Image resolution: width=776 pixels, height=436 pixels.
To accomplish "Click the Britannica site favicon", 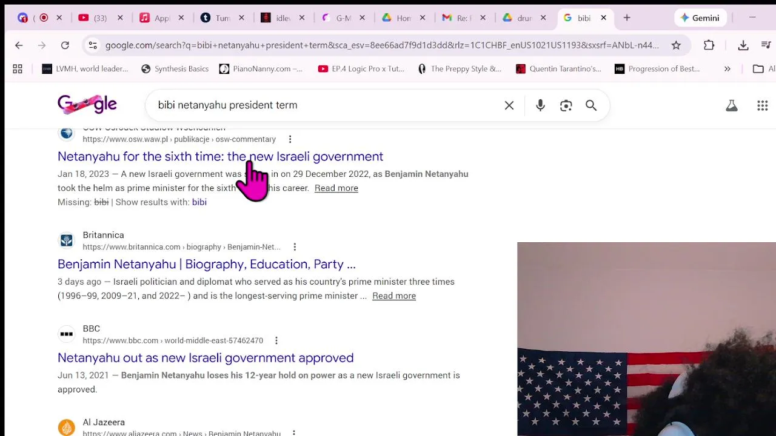I will point(67,240).
